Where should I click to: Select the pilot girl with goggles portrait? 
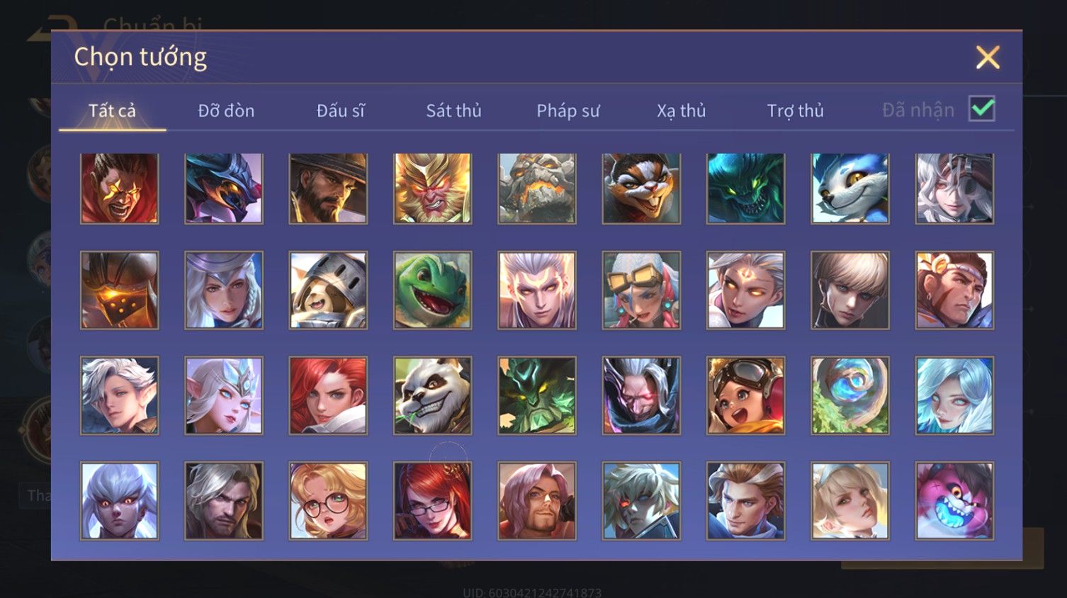coord(745,395)
